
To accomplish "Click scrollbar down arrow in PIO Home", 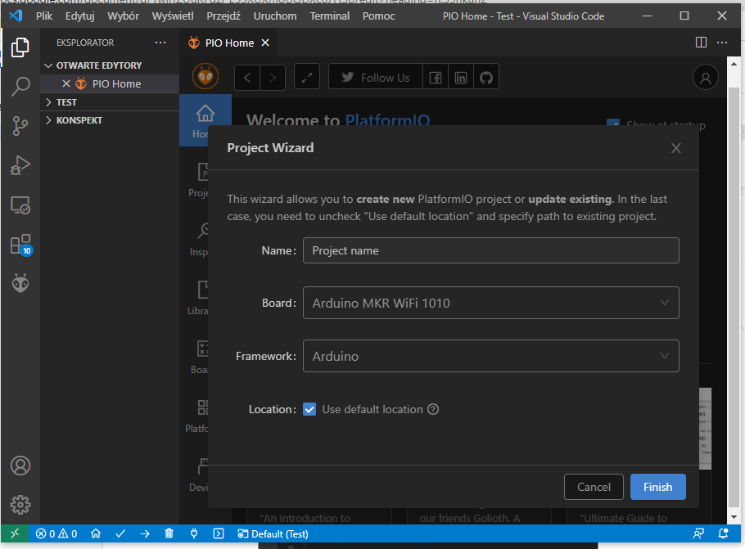I will click(x=734, y=517).
